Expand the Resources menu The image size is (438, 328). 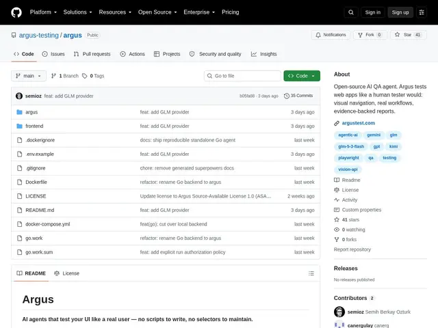(x=115, y=12)
